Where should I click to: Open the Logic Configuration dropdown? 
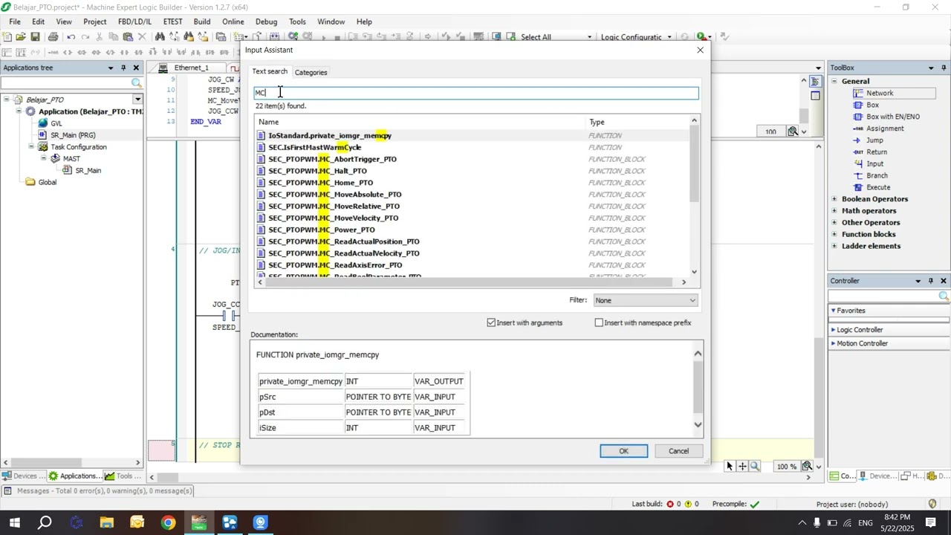(669, 37)
